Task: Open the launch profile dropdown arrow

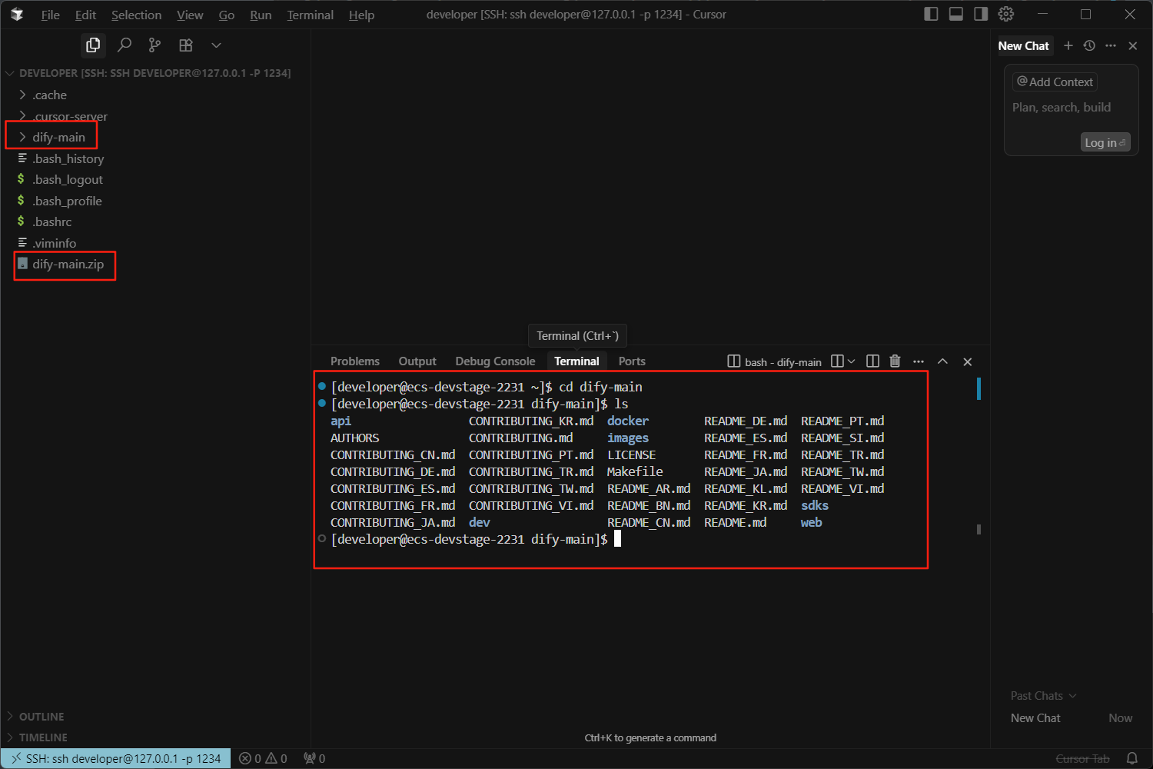Action: (x=851, y=361)
